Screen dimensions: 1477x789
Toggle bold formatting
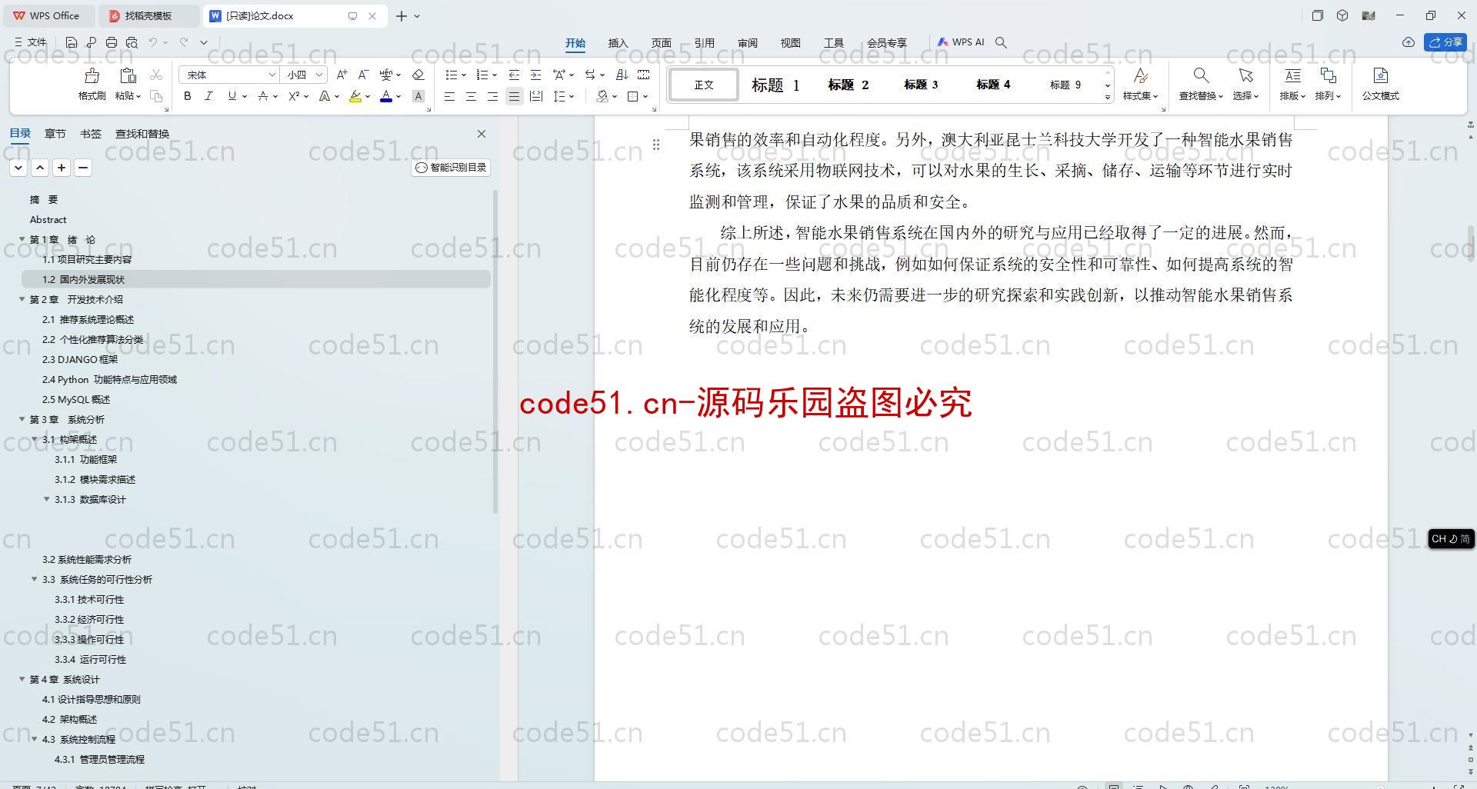point(187,96)
